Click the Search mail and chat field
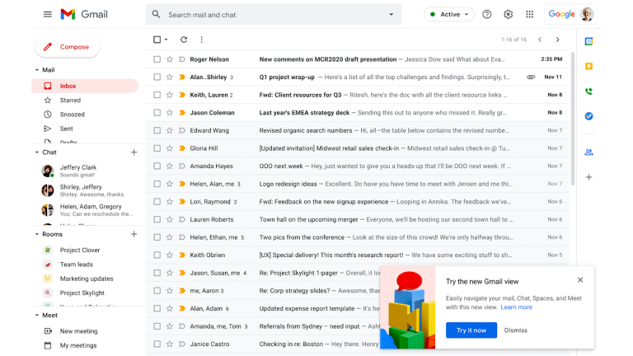 click(274, 15)
